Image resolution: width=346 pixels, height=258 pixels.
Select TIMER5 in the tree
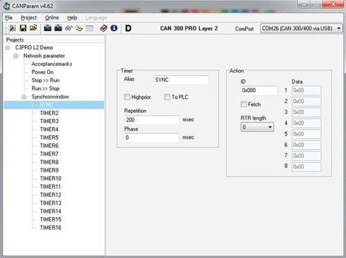(49, 138)
